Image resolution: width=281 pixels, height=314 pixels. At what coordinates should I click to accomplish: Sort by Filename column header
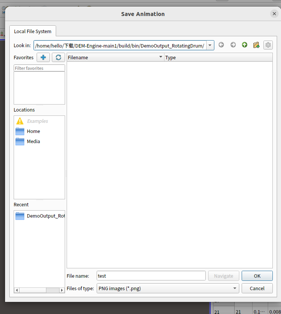(x=115, y=57)
